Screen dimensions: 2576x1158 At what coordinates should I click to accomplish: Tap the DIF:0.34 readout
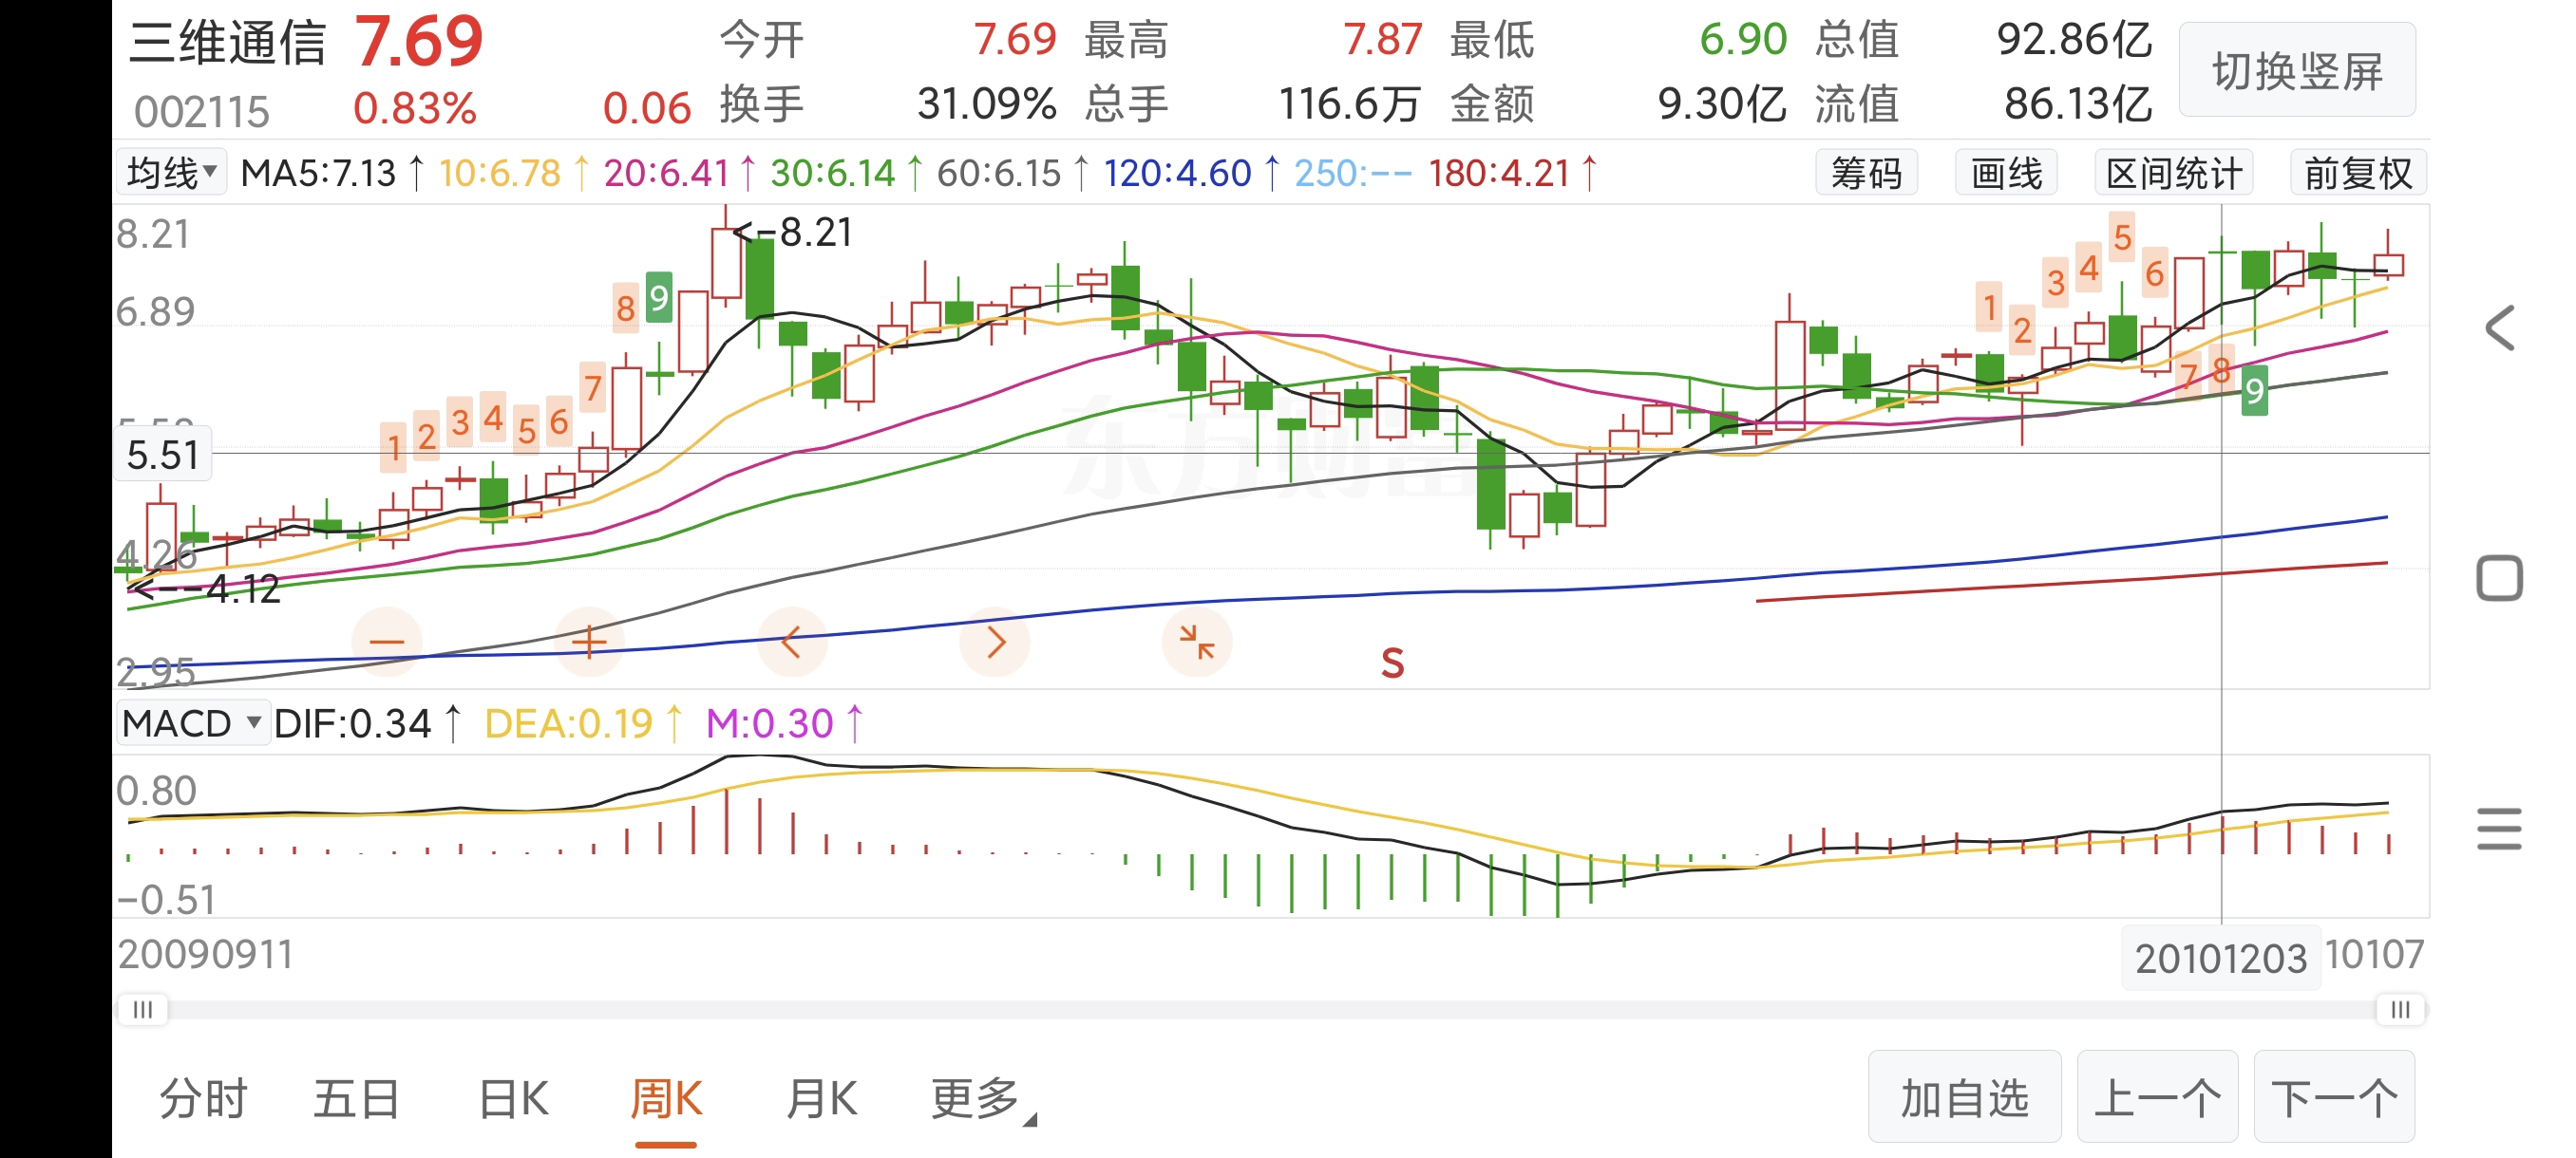tap(352, 722)
